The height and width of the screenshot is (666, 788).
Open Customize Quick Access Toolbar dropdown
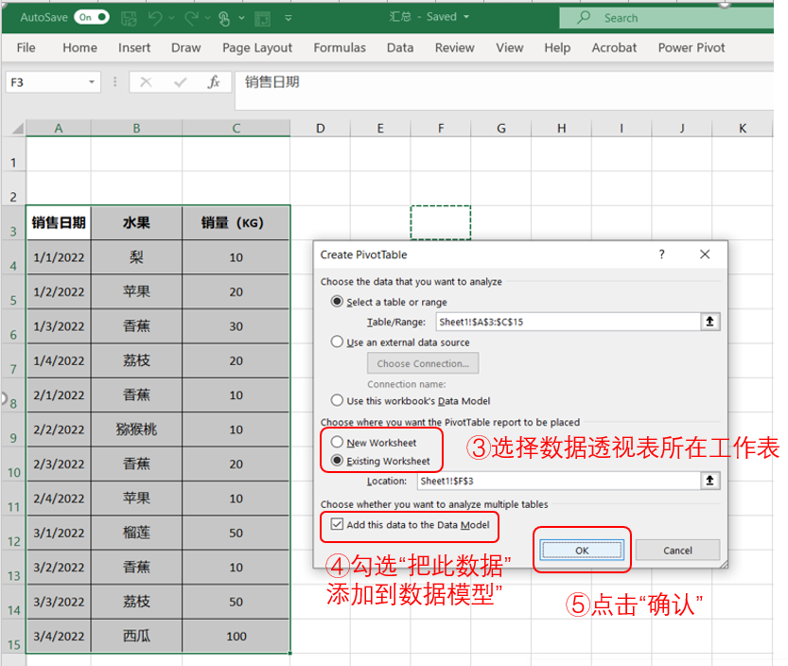point(289,18)
